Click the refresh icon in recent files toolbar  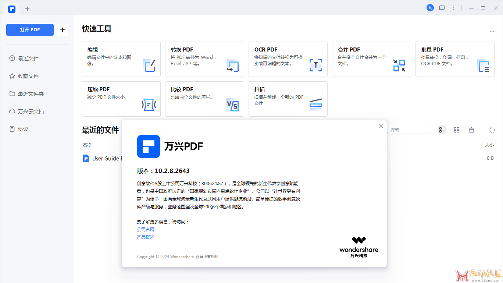pos(492,130)
